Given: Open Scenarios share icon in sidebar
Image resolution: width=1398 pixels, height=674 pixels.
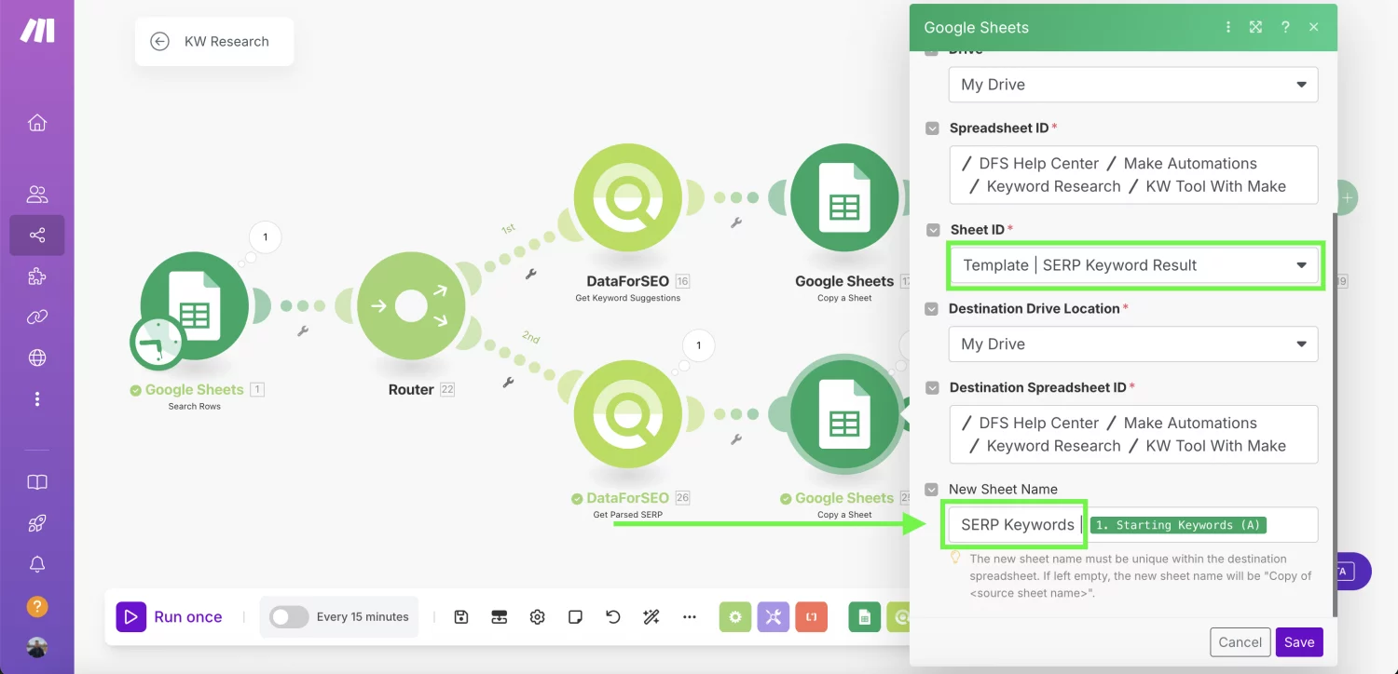Looking at the screenshot, I should [x=37, y=236].
